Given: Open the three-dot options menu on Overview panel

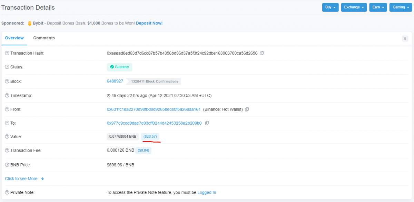Looking at the screenshot, I should pos(405,38).
